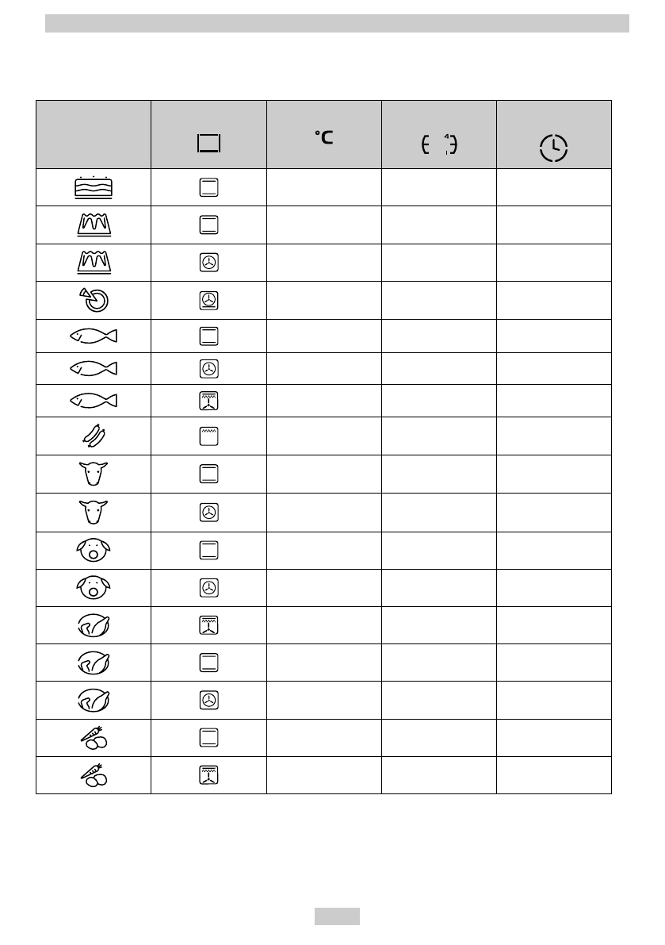Screen dimensions: 665x945
Task: Click the gray page number box at bottom
Action: click(337, 916)
